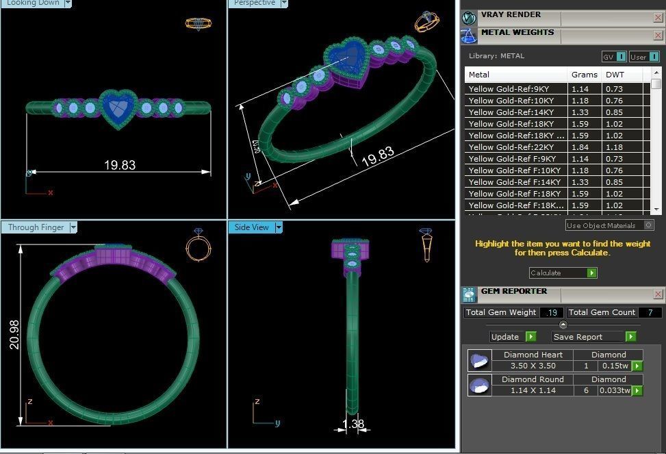The image size is (666, 454).
Task: Open the Looking Down view dropdown
Action: pyautogui.click(x=67, y=3)
